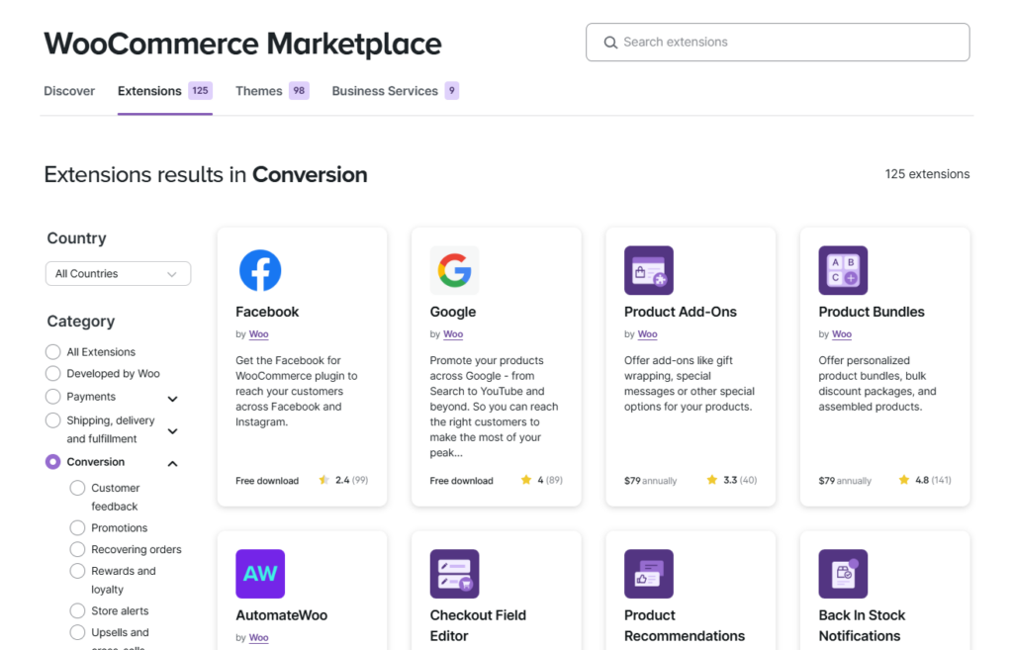Click the 125 extensions count text

(927, 174)
